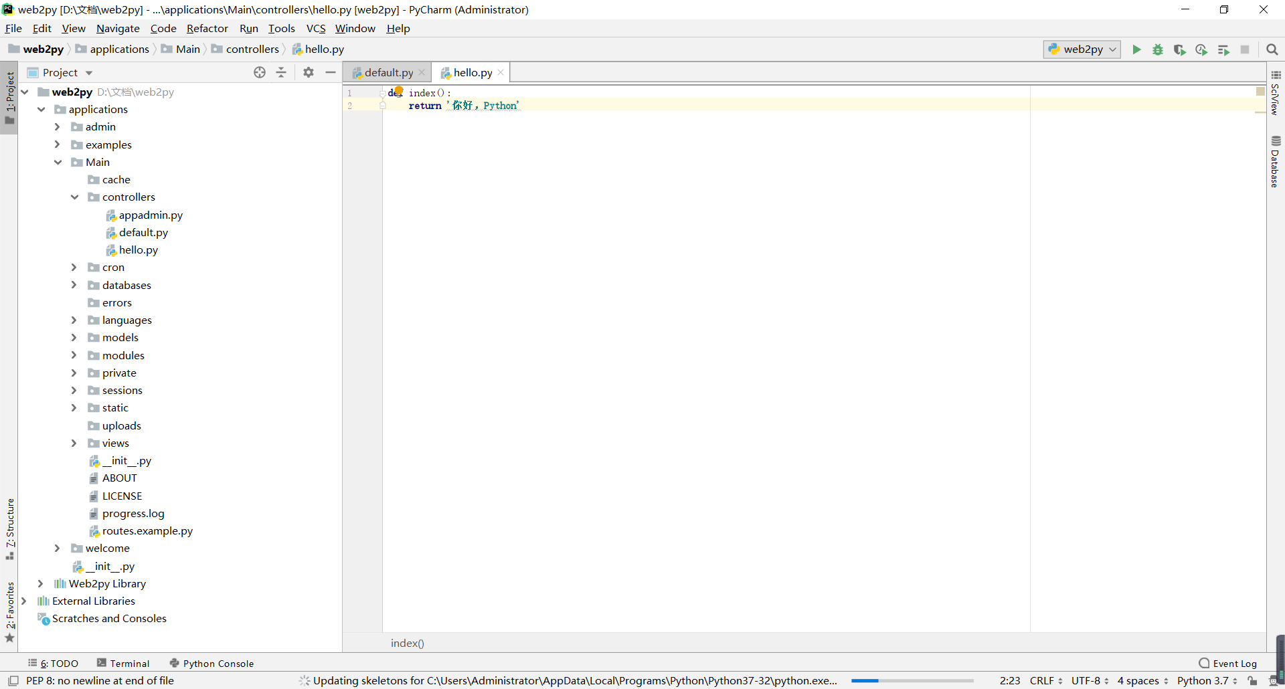Hide the Project tool window with minus icon
Viewport: 1285px width, 689px height.
pyautogui.click(x=331, y=72)
